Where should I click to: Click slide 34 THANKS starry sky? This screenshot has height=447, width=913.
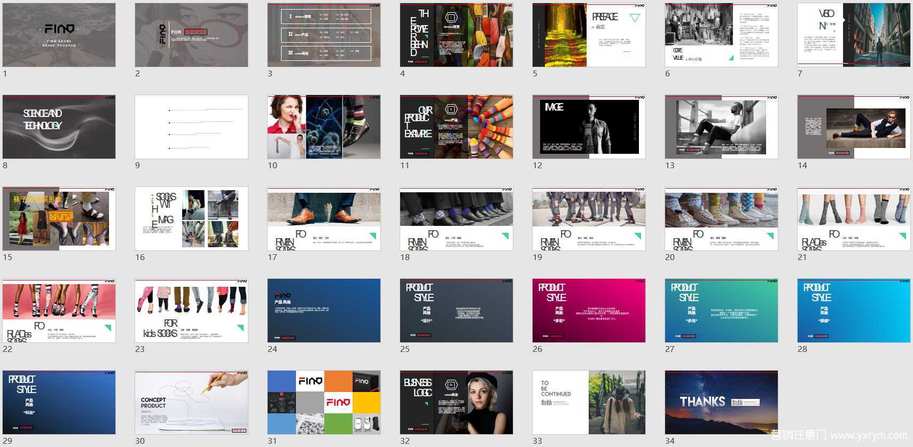coord(721,402)
